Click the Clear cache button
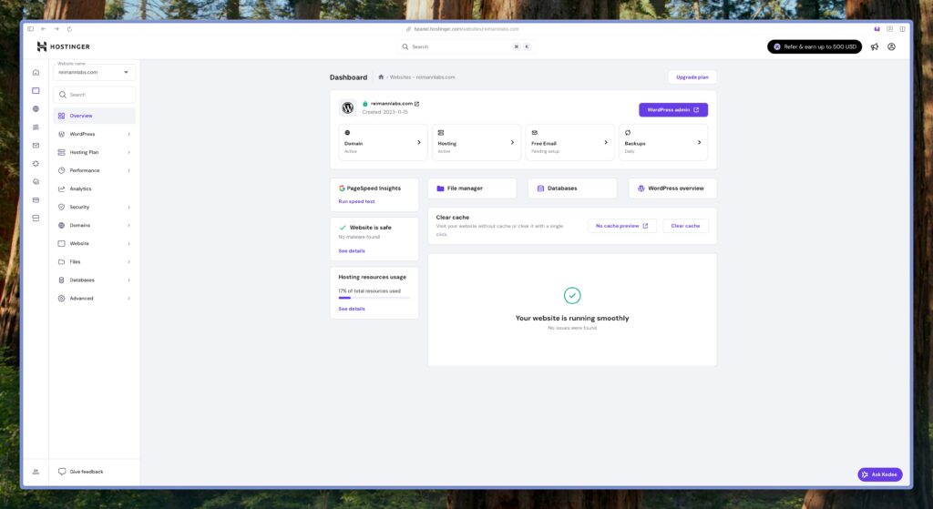The height and width of the screenshot is (509, 933). [685, 226]
